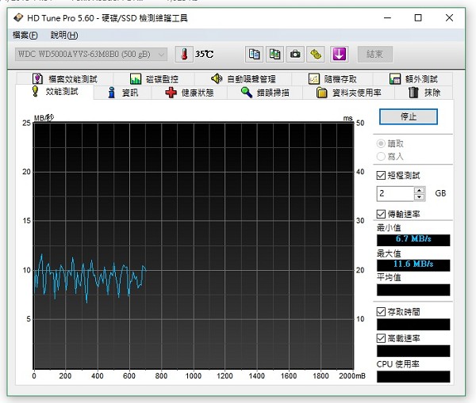Viewport: 476px width, 403px height.
Task: Open the 說明(H) menu
Action: [x=64, y=36]
